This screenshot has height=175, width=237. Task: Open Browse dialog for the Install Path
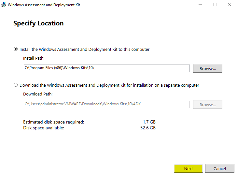coord(207,68)
